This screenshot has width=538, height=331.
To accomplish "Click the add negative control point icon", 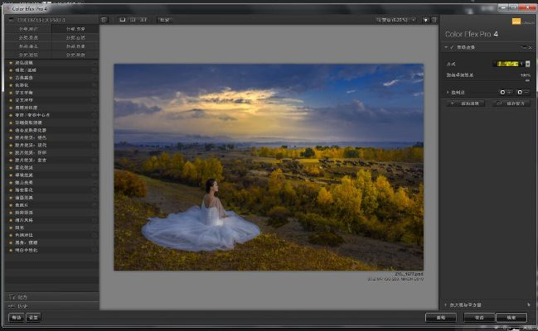I will pos(522,92).
